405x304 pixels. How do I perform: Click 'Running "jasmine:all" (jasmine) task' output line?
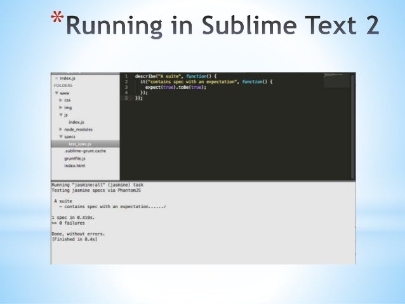[97, 185]
